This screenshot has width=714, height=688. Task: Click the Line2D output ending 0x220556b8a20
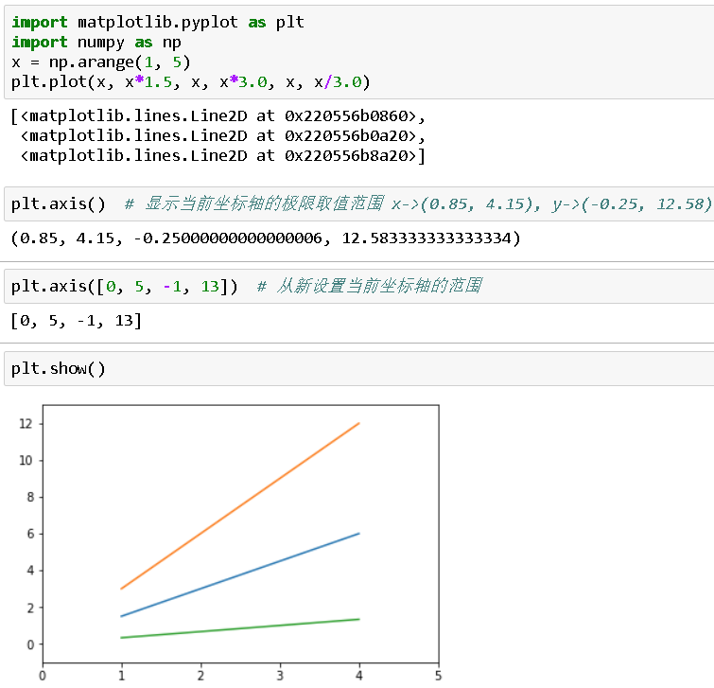[x=222, y=156]
